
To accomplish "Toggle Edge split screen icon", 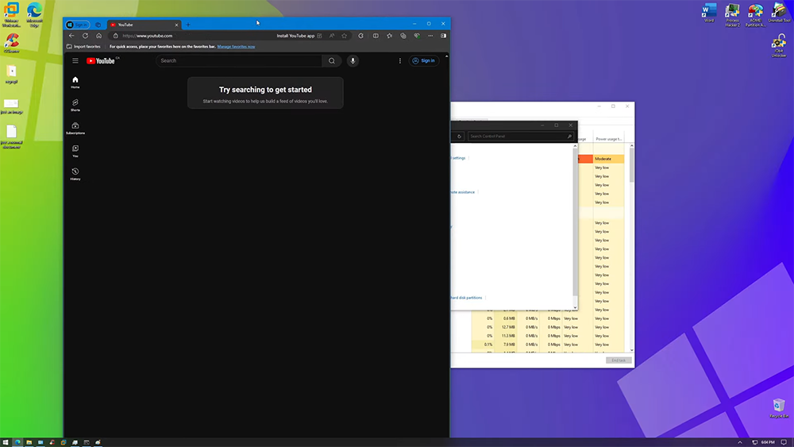I will [x=376, y=36].
